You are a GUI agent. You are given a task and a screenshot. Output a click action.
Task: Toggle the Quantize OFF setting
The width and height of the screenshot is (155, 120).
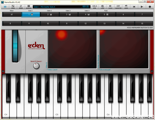[x=118, y=6]
